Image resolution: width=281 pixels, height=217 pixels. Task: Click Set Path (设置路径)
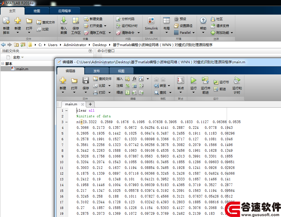click(x=183, y=26)
